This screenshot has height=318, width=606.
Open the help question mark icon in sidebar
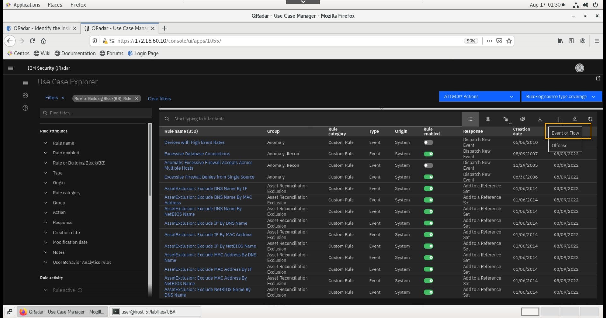point(26,108)
